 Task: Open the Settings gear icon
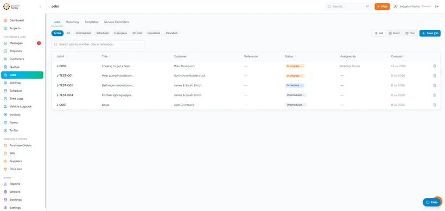tap(5, 208)
